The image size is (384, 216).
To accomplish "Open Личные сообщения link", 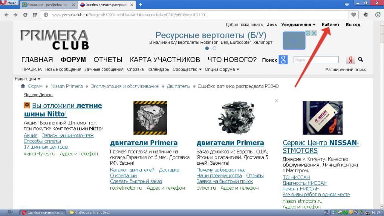I will 104,69.
